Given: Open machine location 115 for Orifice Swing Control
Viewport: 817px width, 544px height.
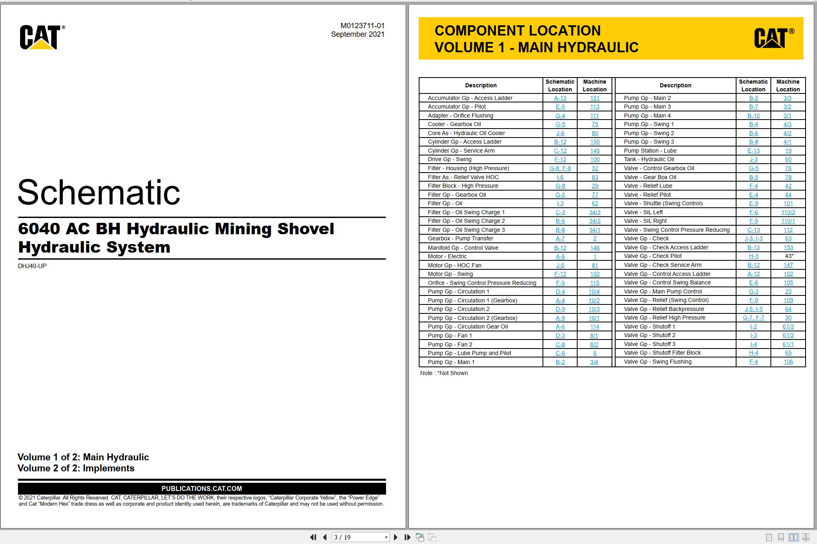Looking at the screenshot, I should pyautogui.click(x=595, y=283).
